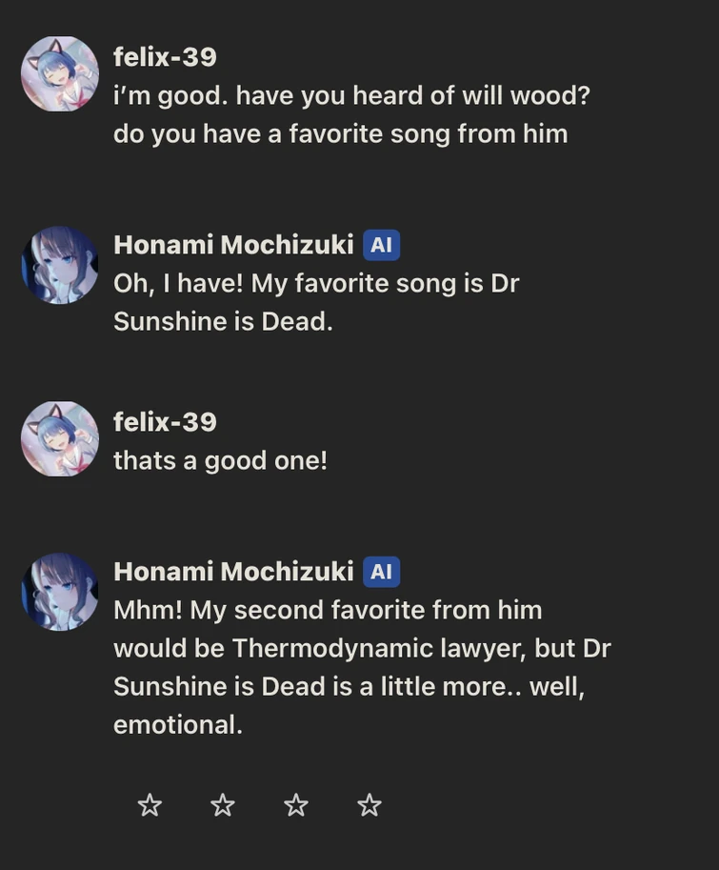
Task: Open felix-39's profile avatar at the top
Action: (x=60, y=73)
